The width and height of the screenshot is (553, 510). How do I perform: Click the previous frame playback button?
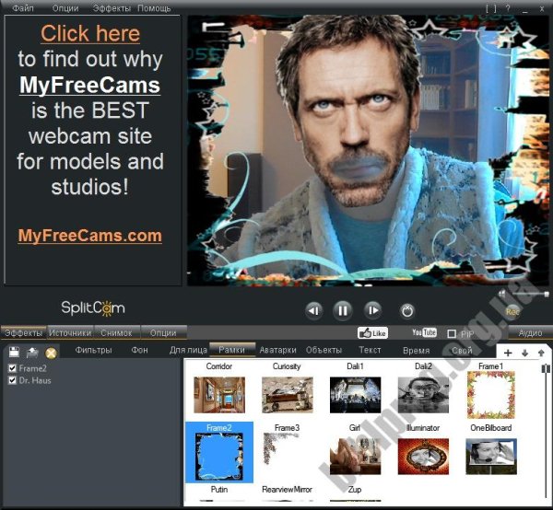pyautogui.click(x=313, y=310)
